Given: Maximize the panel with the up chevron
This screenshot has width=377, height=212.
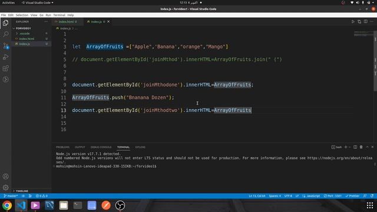Looking at the screenshot, I should (367, 147).
